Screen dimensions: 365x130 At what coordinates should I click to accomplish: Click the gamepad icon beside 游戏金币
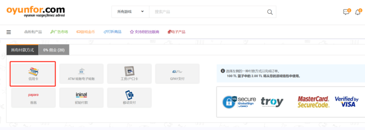point(78,32)
